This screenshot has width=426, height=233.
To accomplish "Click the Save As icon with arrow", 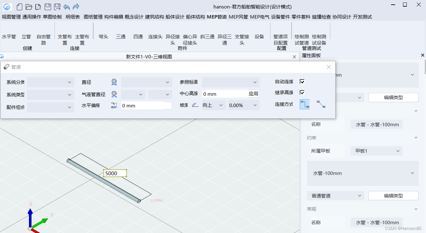I will point(57,7).
